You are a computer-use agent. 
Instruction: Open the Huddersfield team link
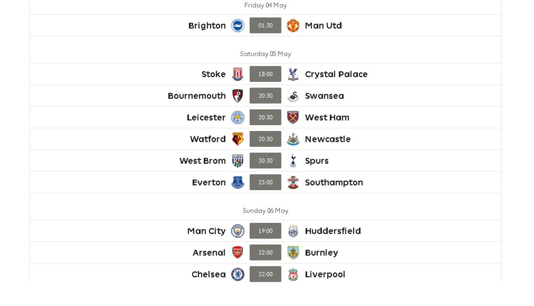click(333, 231)
